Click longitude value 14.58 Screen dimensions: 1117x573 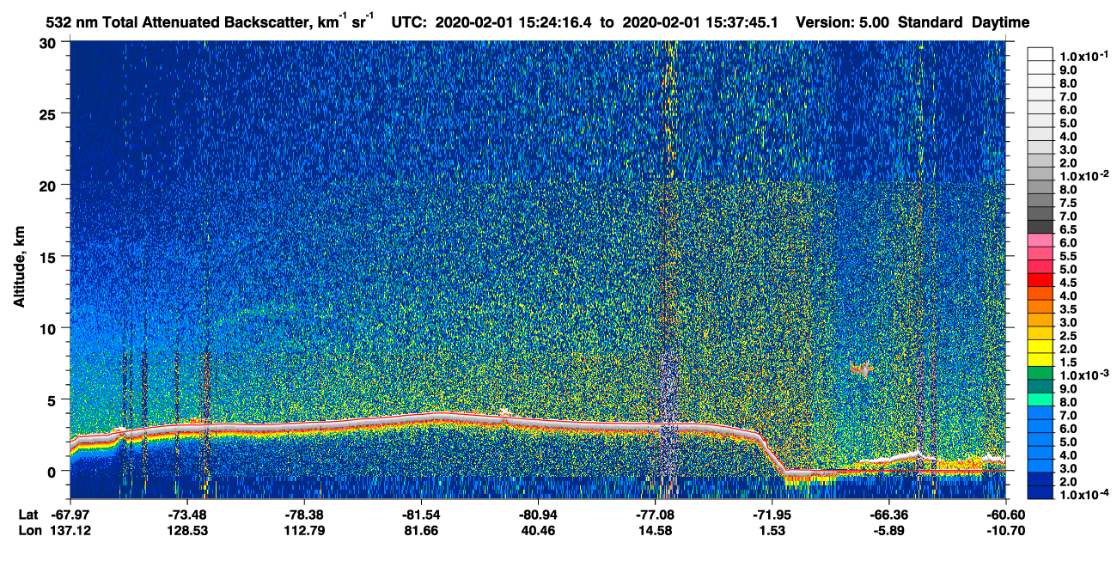click(x=655, y=531)
